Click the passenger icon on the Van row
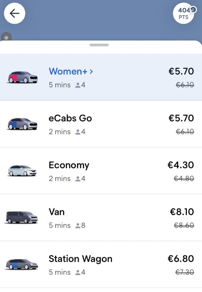 coord(78,225)
